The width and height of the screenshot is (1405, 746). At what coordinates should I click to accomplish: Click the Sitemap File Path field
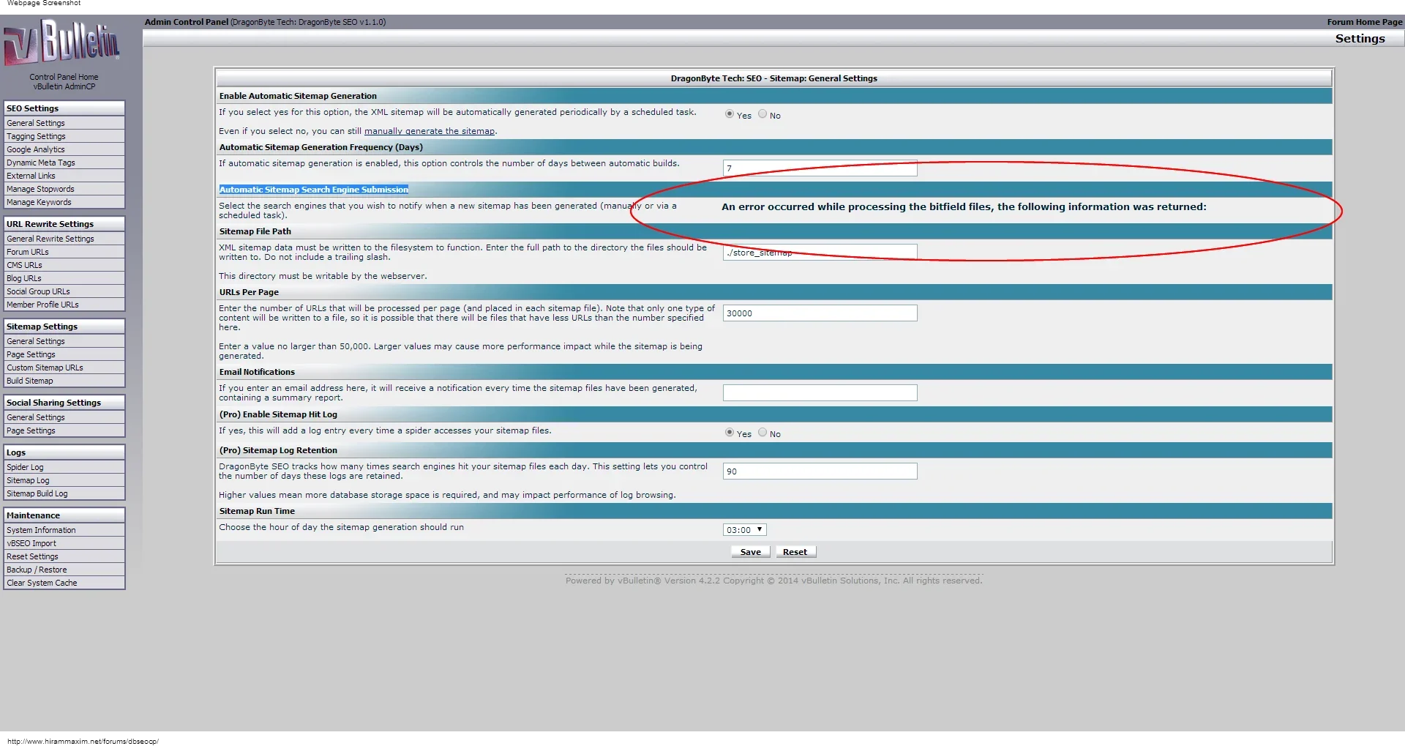(x=820, y=253)
